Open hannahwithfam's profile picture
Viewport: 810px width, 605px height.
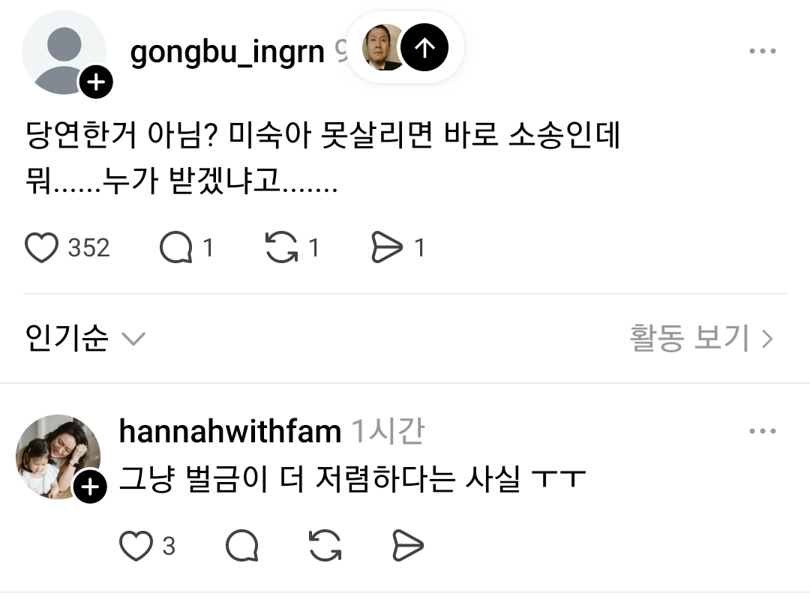[58, 457]
